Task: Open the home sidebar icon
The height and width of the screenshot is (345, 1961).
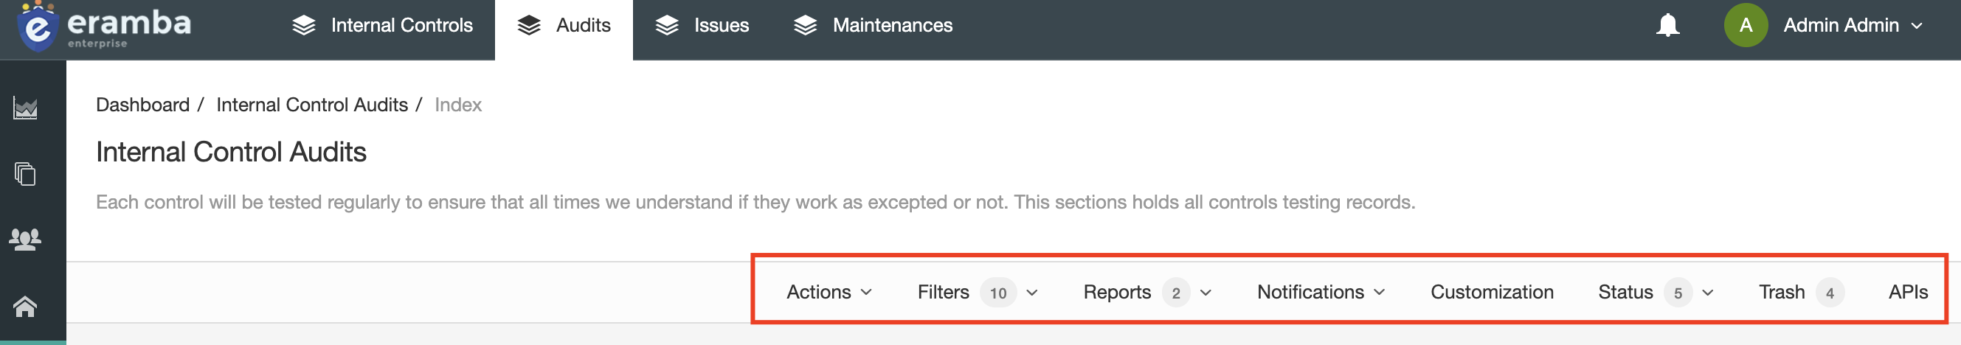Action: coord(25,306)
